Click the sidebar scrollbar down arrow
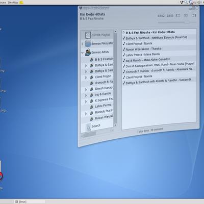204x204 pixels. (116, 125)
